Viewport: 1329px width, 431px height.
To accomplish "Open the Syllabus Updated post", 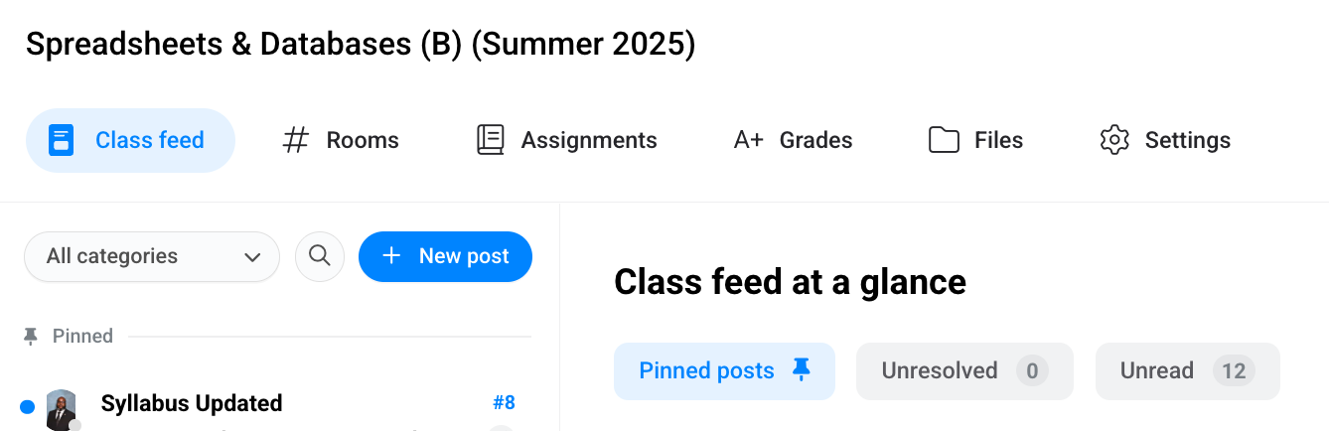I will coord(192,403).
